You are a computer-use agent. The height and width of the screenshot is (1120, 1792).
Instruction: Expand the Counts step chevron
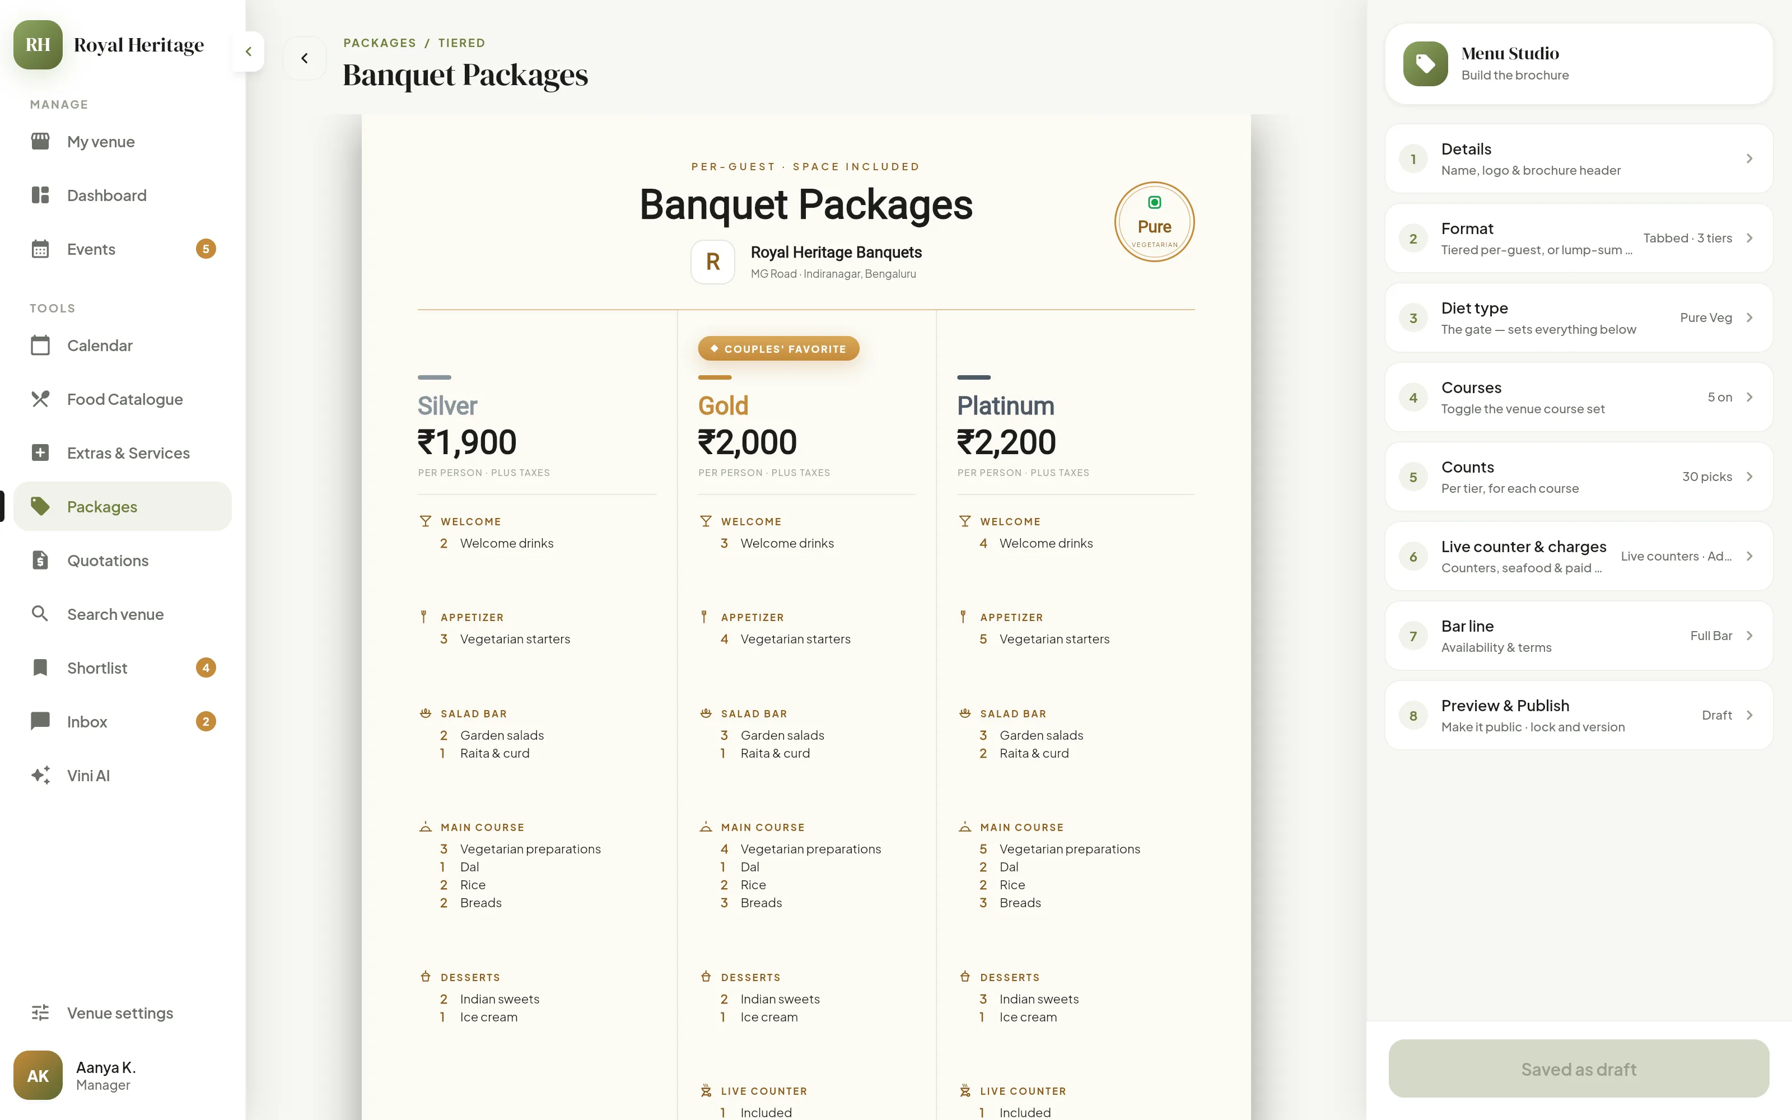tap(1749, 477)
